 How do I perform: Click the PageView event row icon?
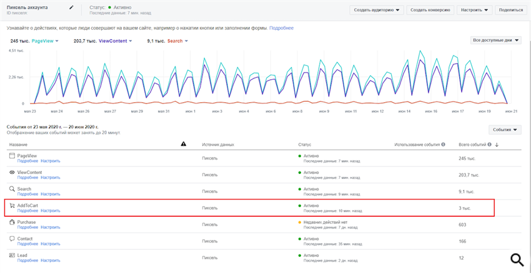tap(12, 155)
